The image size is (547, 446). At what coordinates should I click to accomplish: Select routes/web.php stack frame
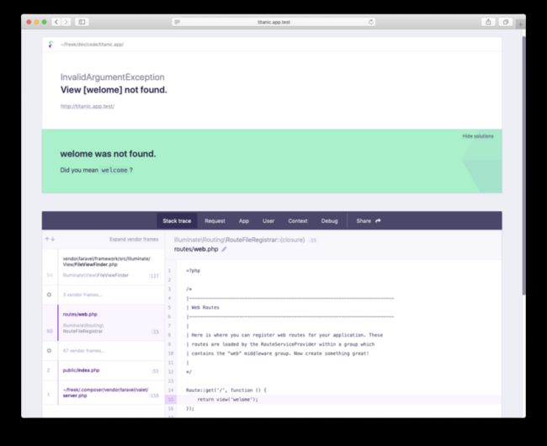pos(104,322)
